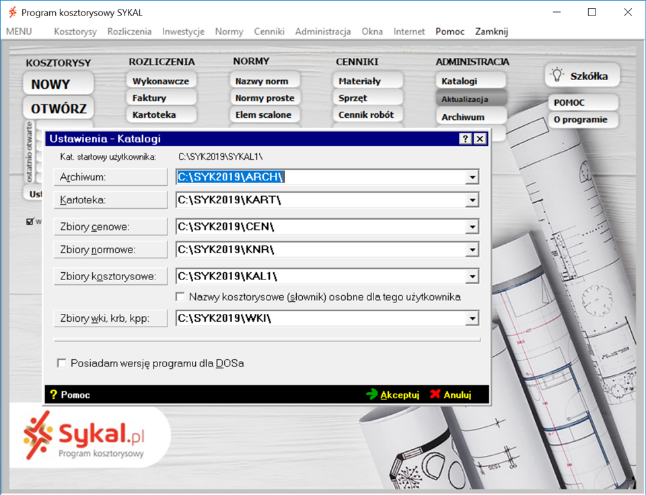646x495 pixels.
Task: Open Normy proste button
Action: [265, 98]
